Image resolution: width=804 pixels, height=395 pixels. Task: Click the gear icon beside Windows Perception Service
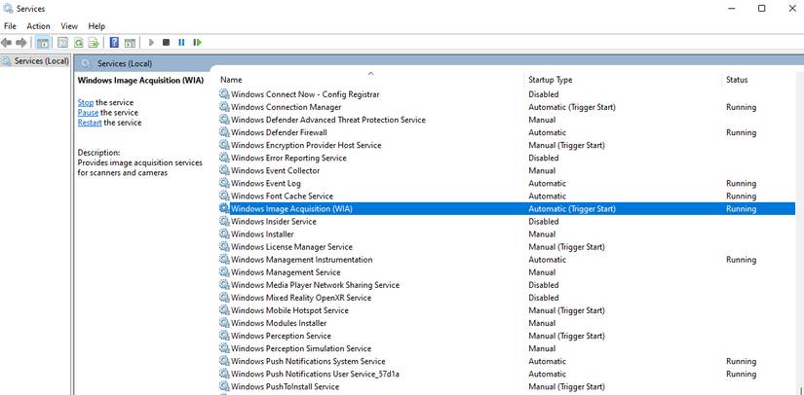224,336
